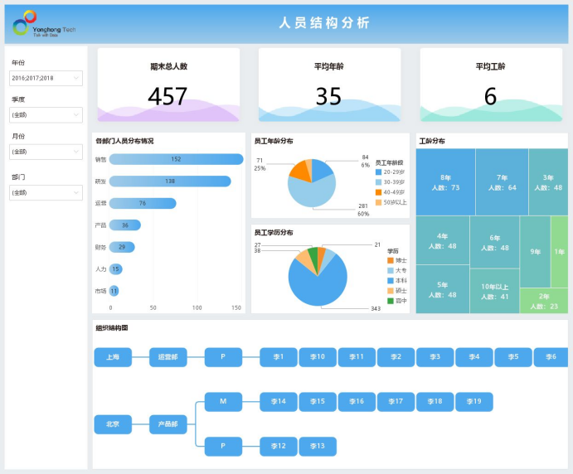Click the 李14 employee node
The width and height of the screenshot is (573, 474).
[279, 402]
